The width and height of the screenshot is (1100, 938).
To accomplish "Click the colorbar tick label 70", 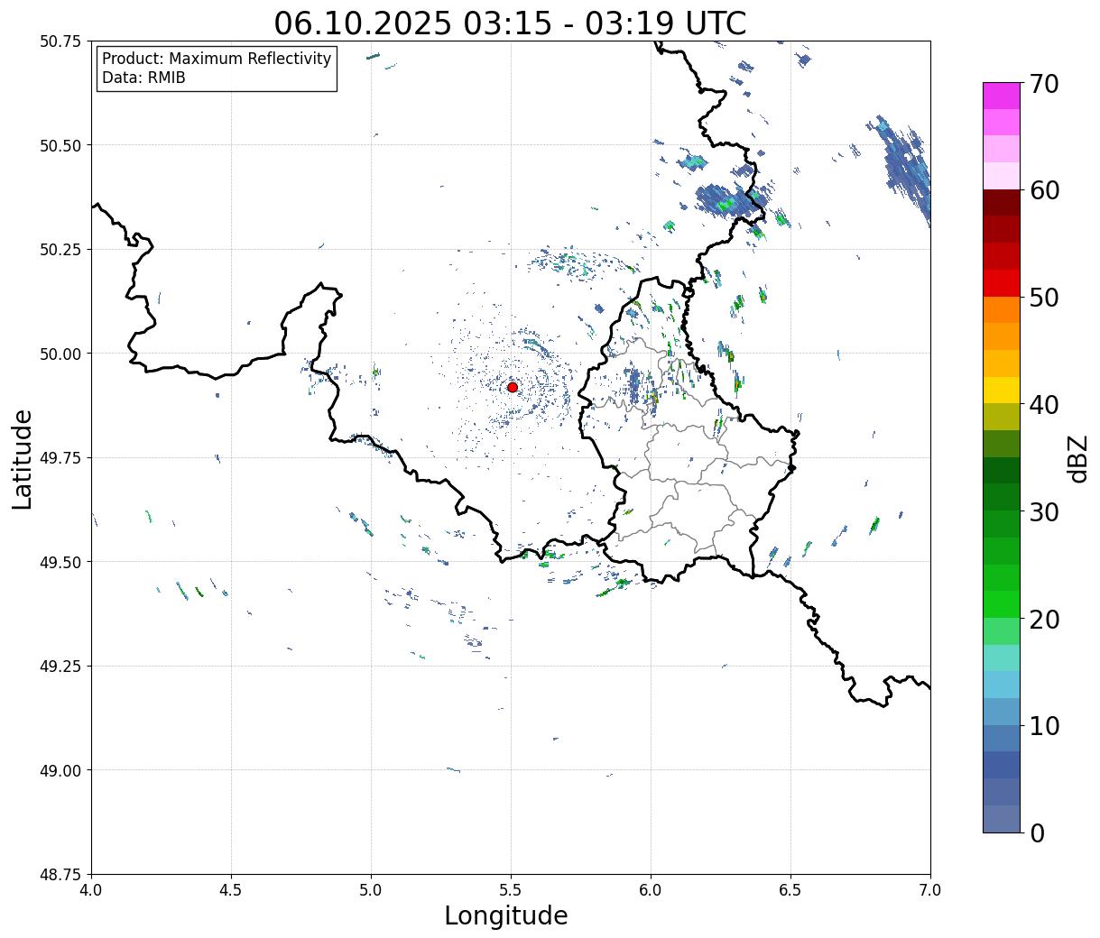I will click(x=1044, y=84).
